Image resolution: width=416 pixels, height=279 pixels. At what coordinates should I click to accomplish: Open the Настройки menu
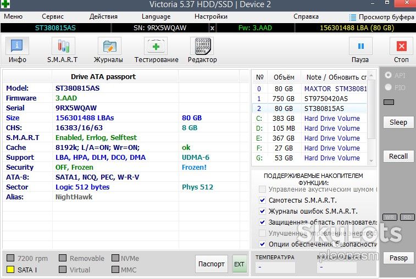coord(211,16)
